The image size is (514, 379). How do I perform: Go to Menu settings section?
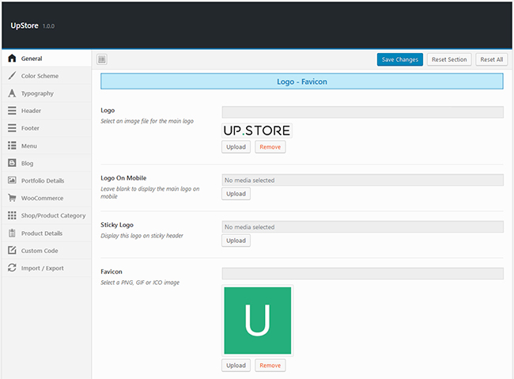(x=29, y=146)
